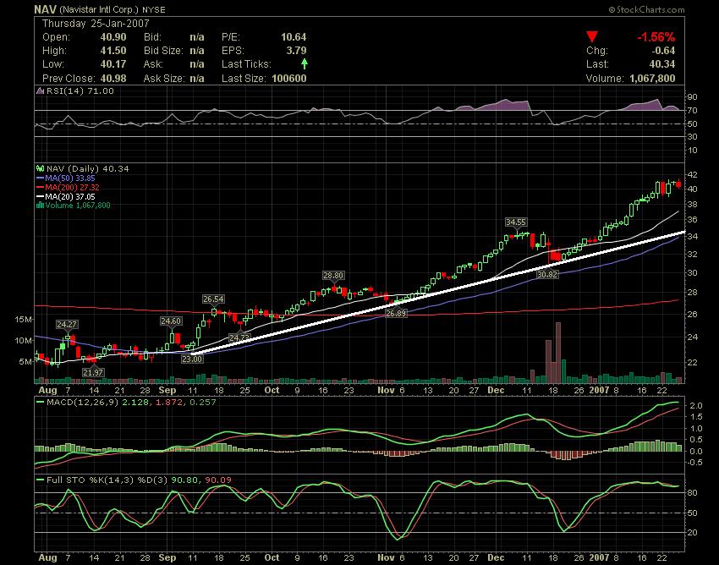
Task: Select the Chg value -0.64
Action: click(x=663, y=51)
